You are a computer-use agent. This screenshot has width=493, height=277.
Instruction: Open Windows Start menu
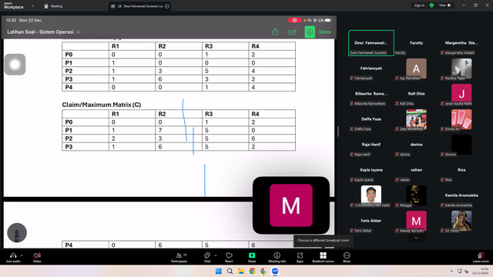pos(218,271)
